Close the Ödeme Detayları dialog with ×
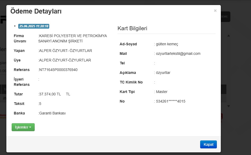 coord(215,11)
